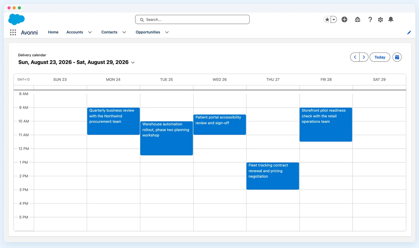This screenshot has width=419, height=248.
Task: Open the calendar date picker icon
Action: click(x=397, y=57)
